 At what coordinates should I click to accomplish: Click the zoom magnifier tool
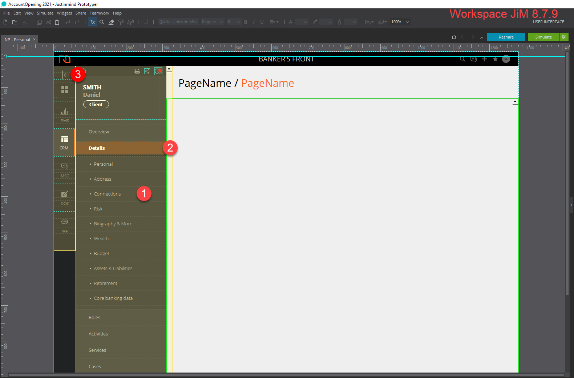[102, 22]
